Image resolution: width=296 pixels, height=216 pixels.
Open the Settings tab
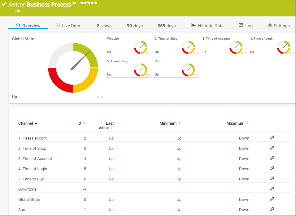[x=279, y=26]
